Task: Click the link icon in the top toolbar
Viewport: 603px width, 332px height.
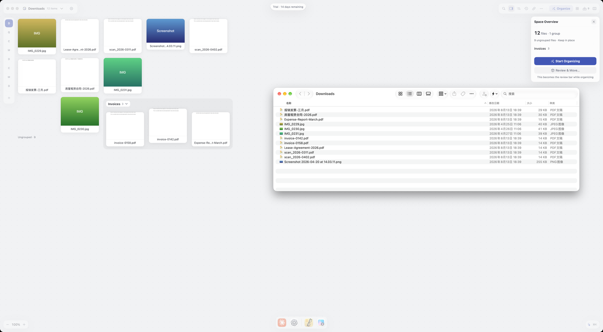Action: point(534,8)
